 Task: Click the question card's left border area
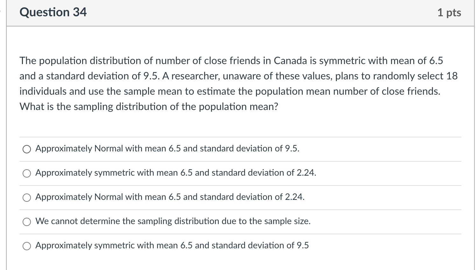pyautogui.click(x=7, y=128)
